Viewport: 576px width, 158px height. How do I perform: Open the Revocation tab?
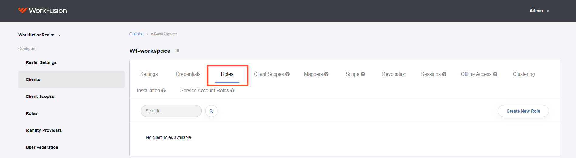coord(394,74)
